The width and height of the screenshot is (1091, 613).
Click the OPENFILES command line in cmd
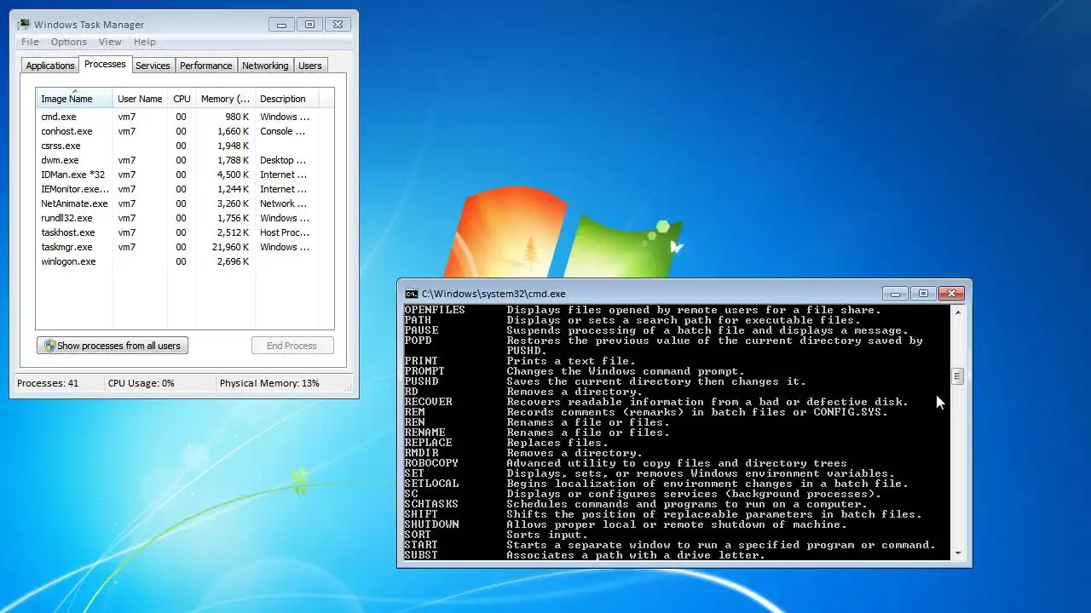click(643, 310)
